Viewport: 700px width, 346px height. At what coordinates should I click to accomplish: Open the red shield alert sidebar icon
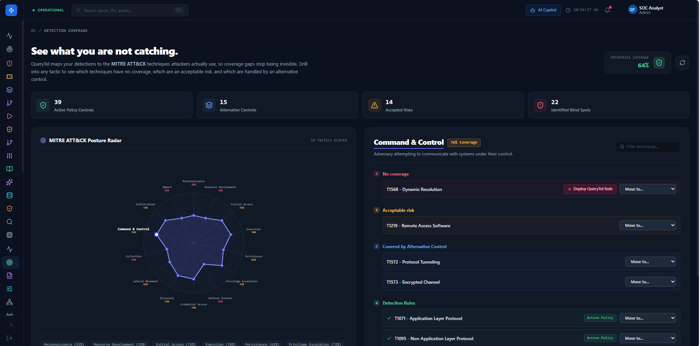tap(10, 63)
